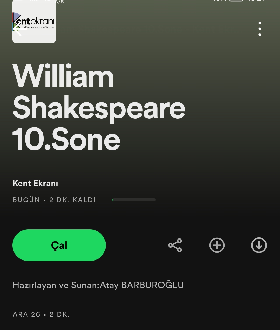Tap the BUGÜN 2 DK. KALDI label
Screen dimensions: 280x330
click(x=54, y=200)
